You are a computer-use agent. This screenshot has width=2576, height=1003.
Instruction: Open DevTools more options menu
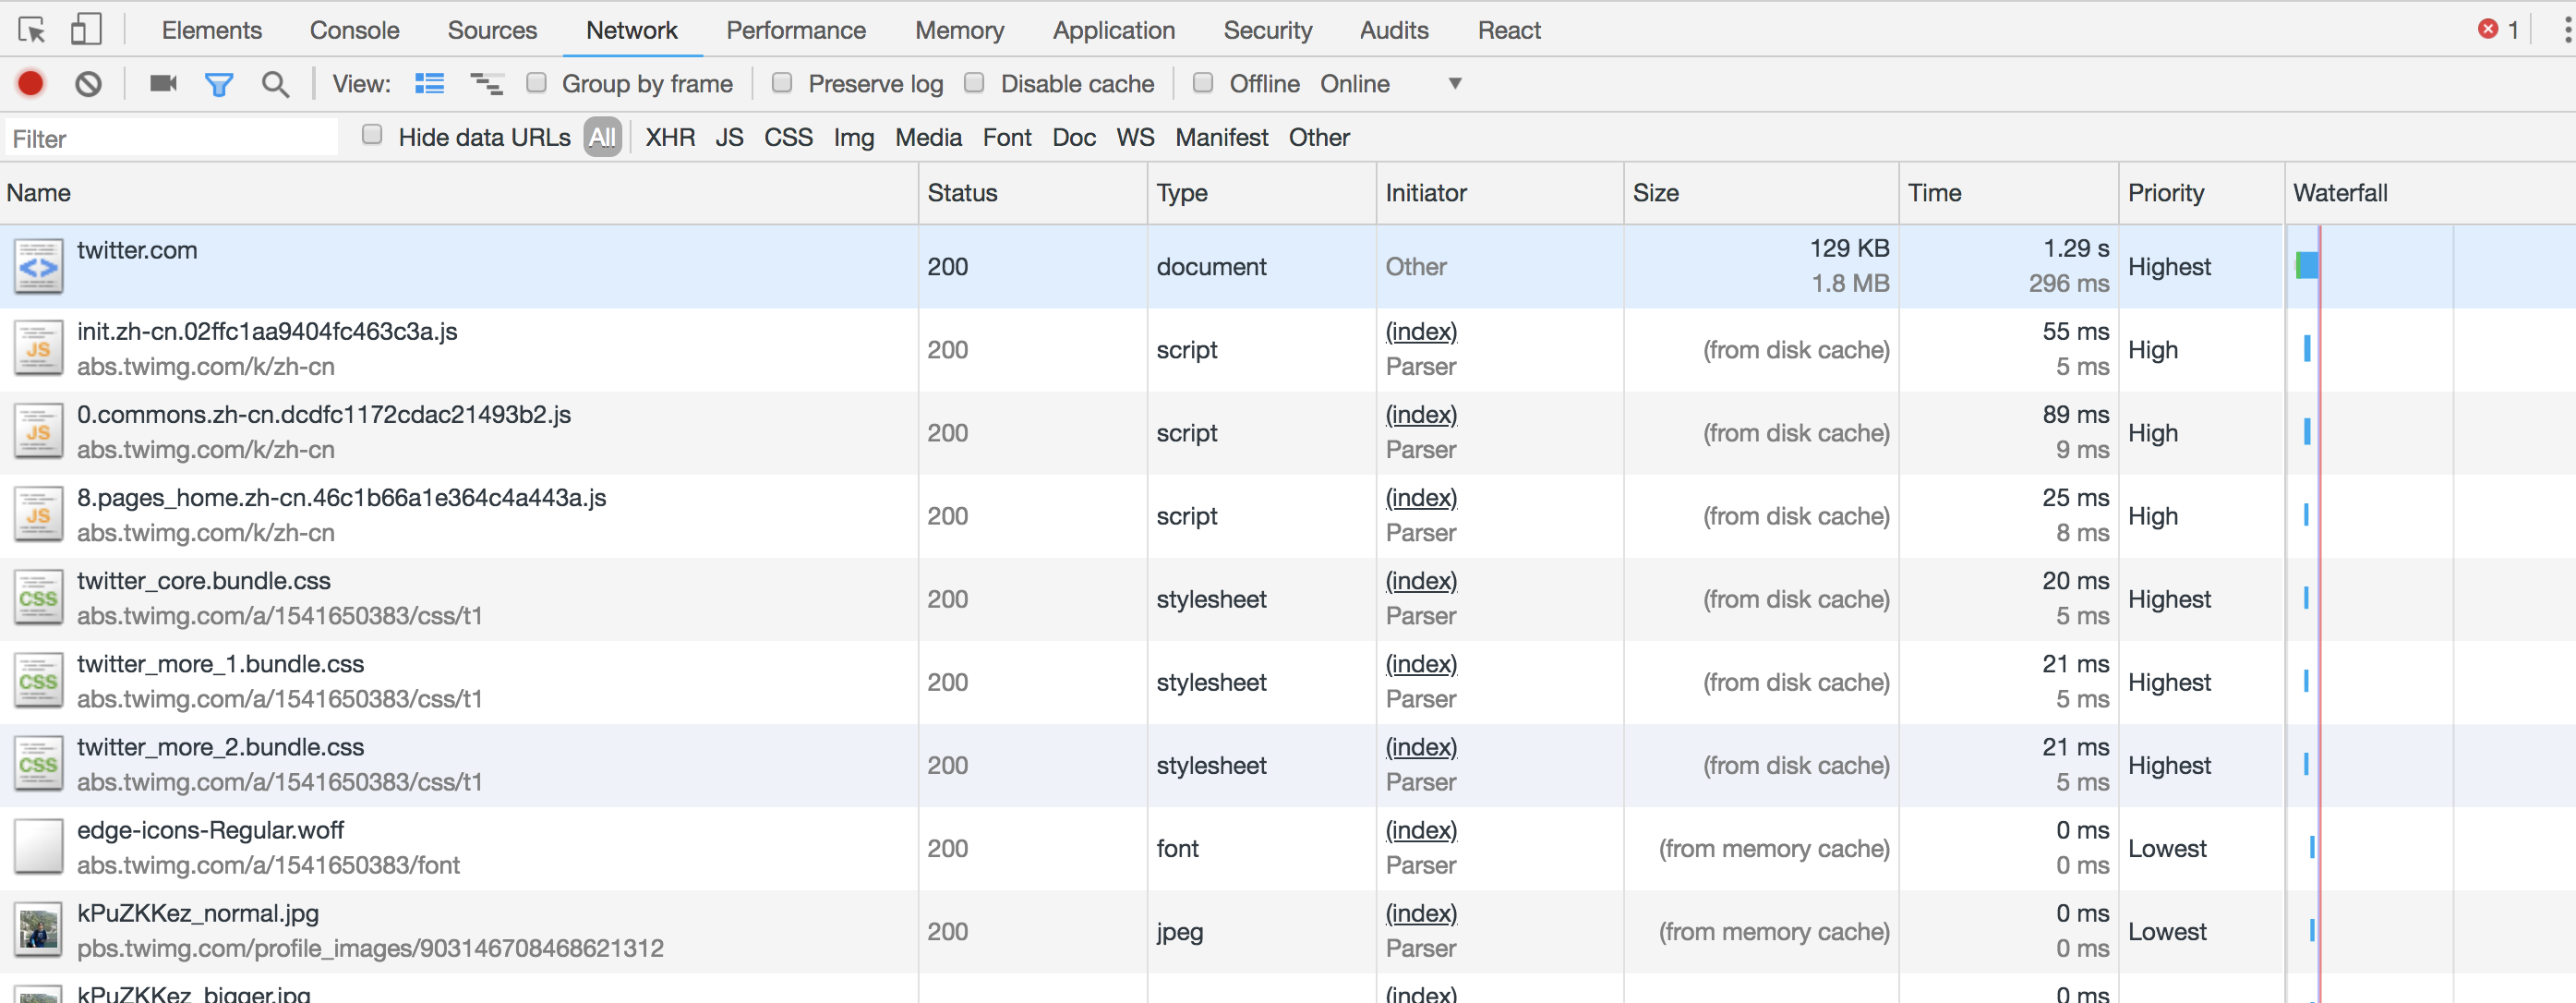(2566, 30)
